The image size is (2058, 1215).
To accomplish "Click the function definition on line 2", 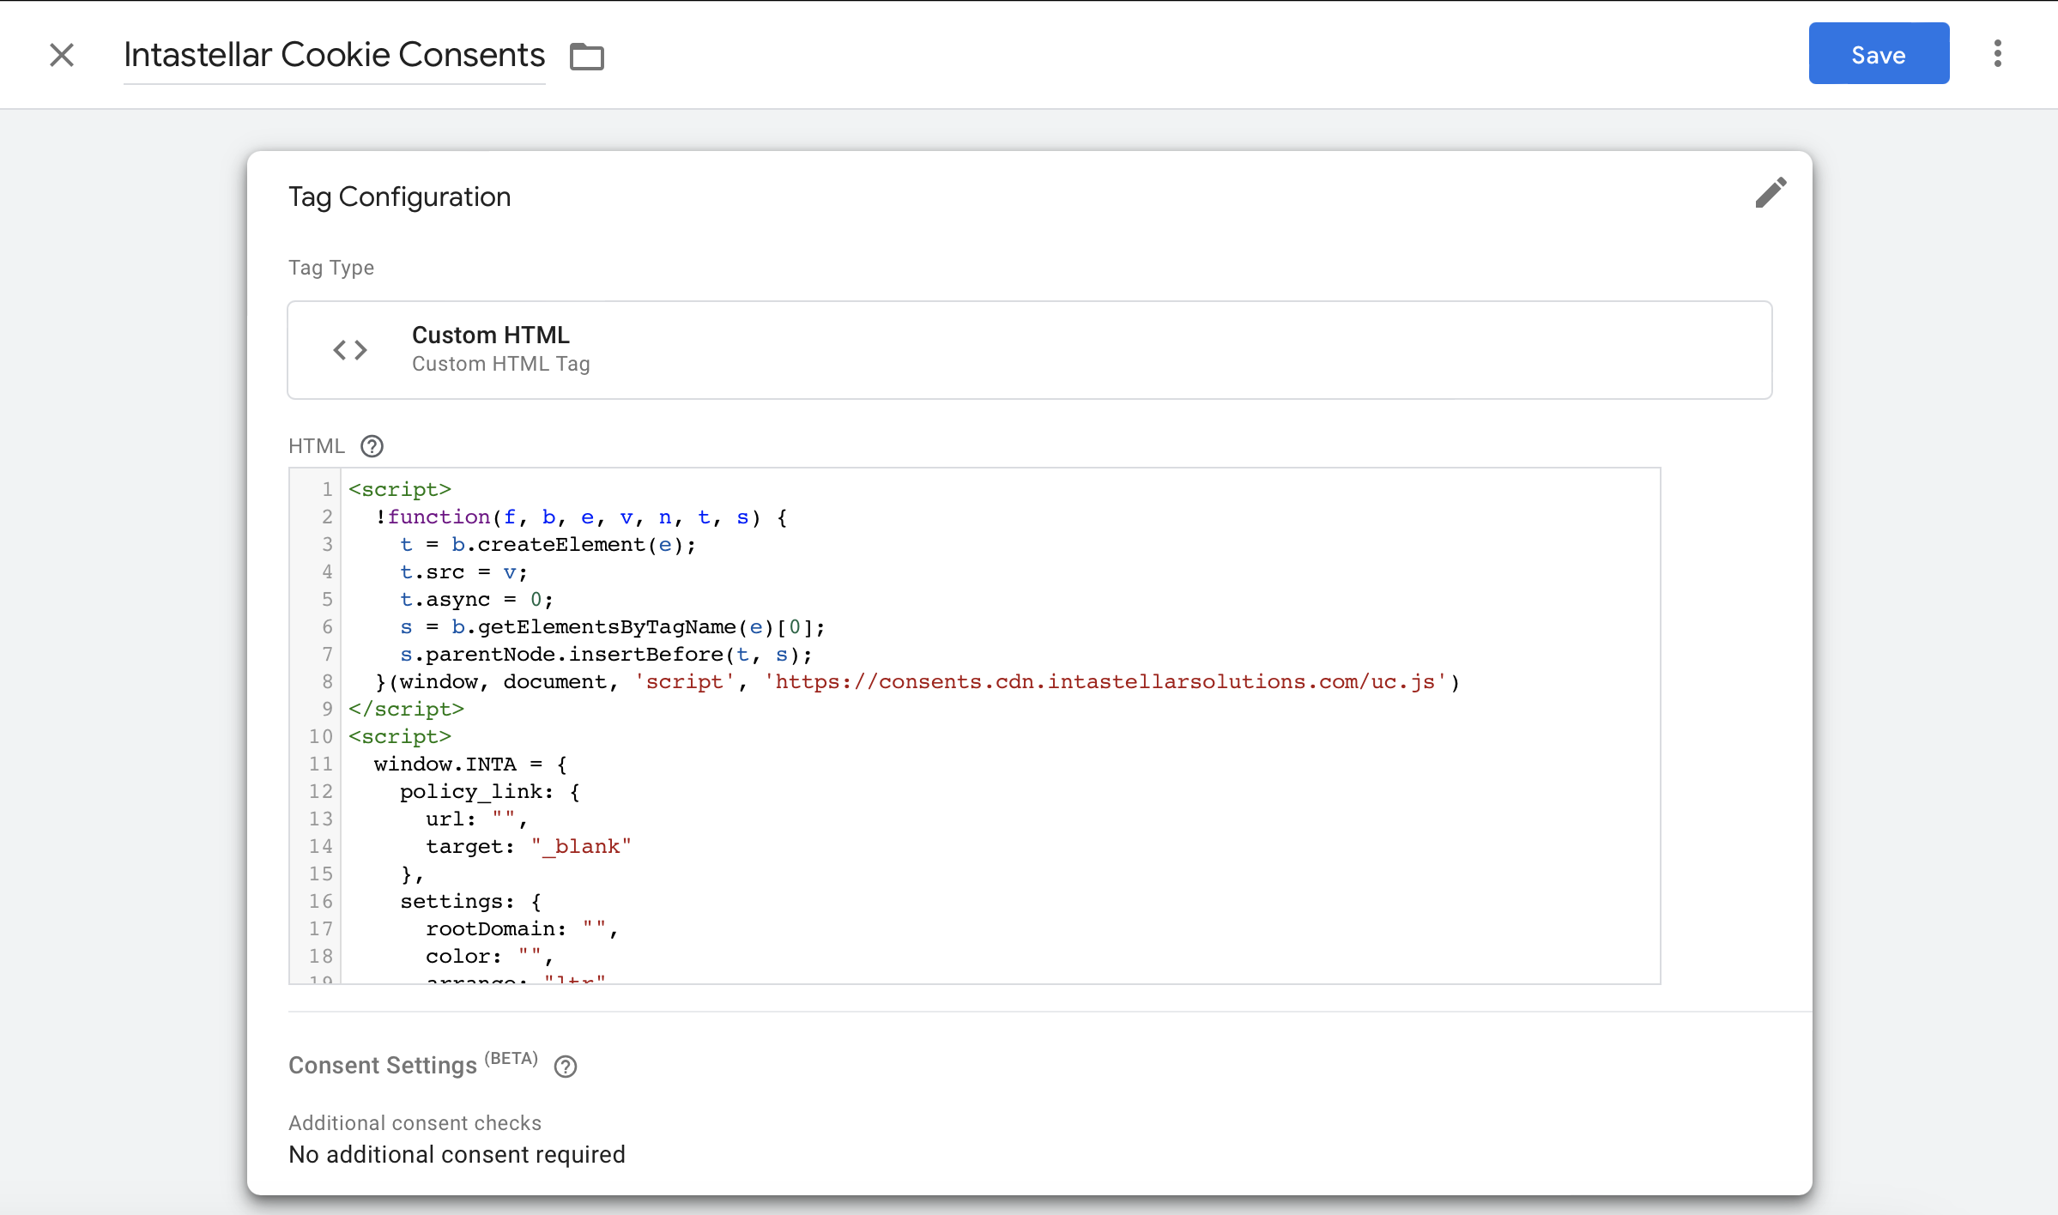I will pyautogui.click(x=581, y=517).
